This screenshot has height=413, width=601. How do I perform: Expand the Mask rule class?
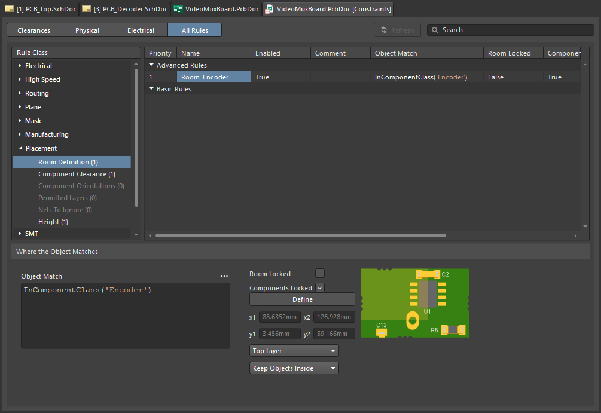(x=20, y=121)
